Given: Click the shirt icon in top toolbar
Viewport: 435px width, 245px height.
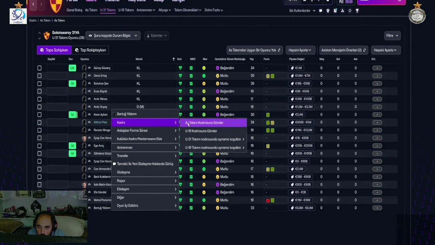Looking at the screenshot, I should click(328, 11).
